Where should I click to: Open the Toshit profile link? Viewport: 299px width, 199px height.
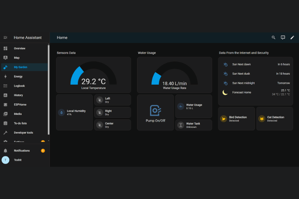(18, 160)
